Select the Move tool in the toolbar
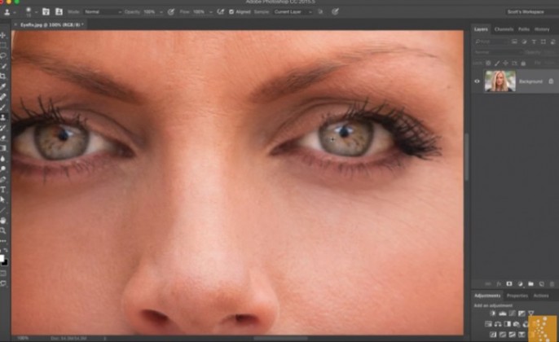Viewport: 559px width, 342px height. 3,36
